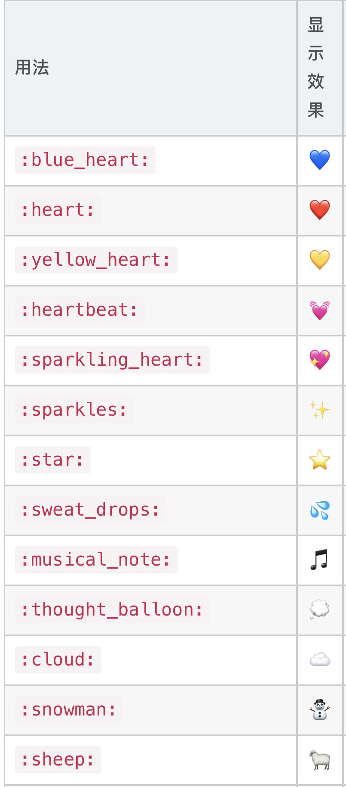Select the :thought_balloon: code text
This screenshot has height=787, width=346.
113,610
